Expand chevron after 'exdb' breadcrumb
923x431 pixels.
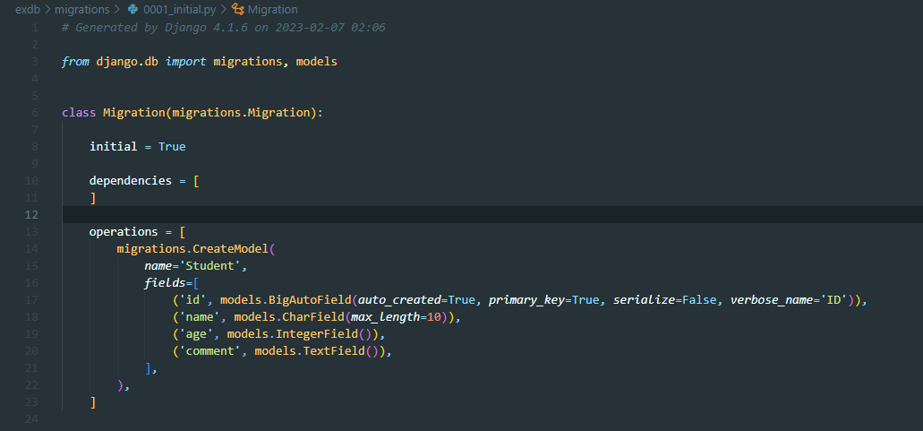tap(47, 10)
